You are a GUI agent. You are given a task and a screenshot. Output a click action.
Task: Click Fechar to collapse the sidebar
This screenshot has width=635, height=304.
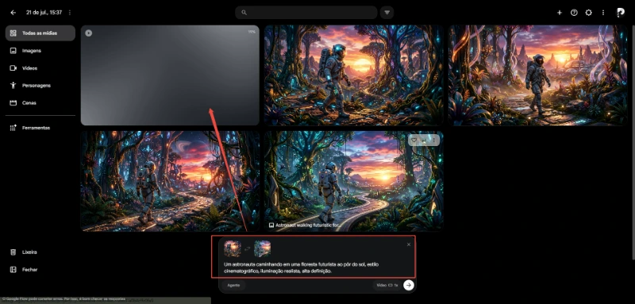[40, 270]
